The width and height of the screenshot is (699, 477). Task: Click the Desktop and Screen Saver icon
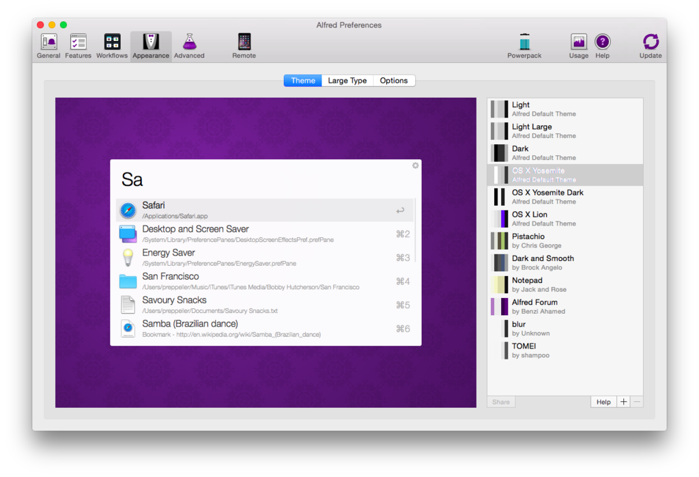coord(128,234)
